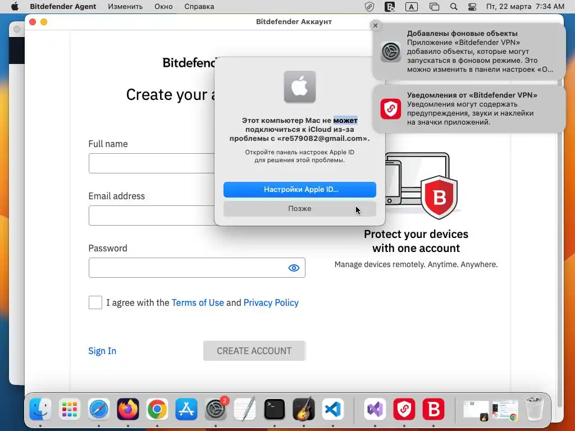The image size is (575, 431).
Task: Click the Sign In link
Action: (102, 351)
